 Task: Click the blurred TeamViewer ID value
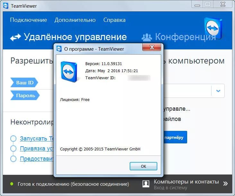(139, 78)
